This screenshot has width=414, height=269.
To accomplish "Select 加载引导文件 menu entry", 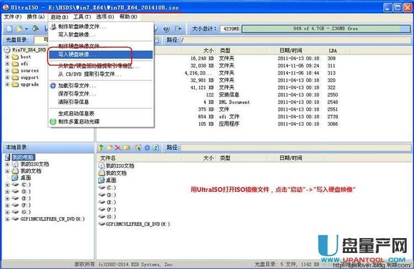I will pyautogui.click(x=77, y=86).
